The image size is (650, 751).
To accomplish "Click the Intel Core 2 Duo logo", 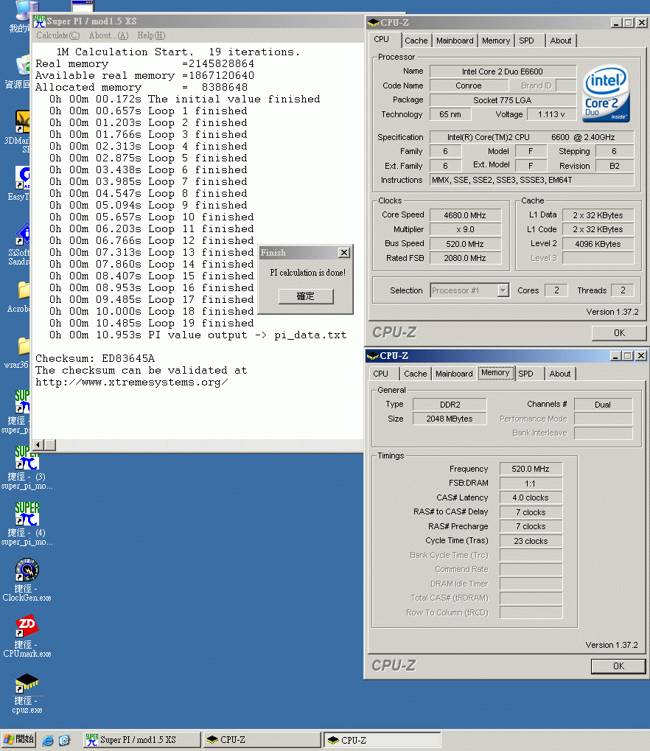I will (606, 94).
